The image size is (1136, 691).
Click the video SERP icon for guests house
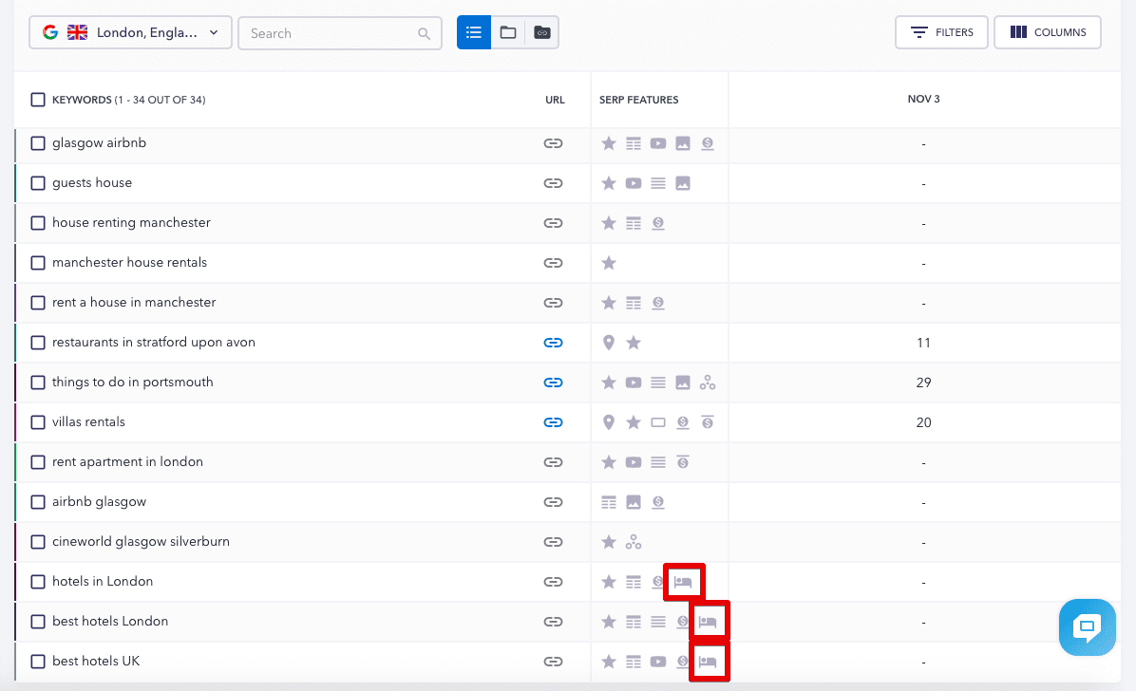click(634, 183)
